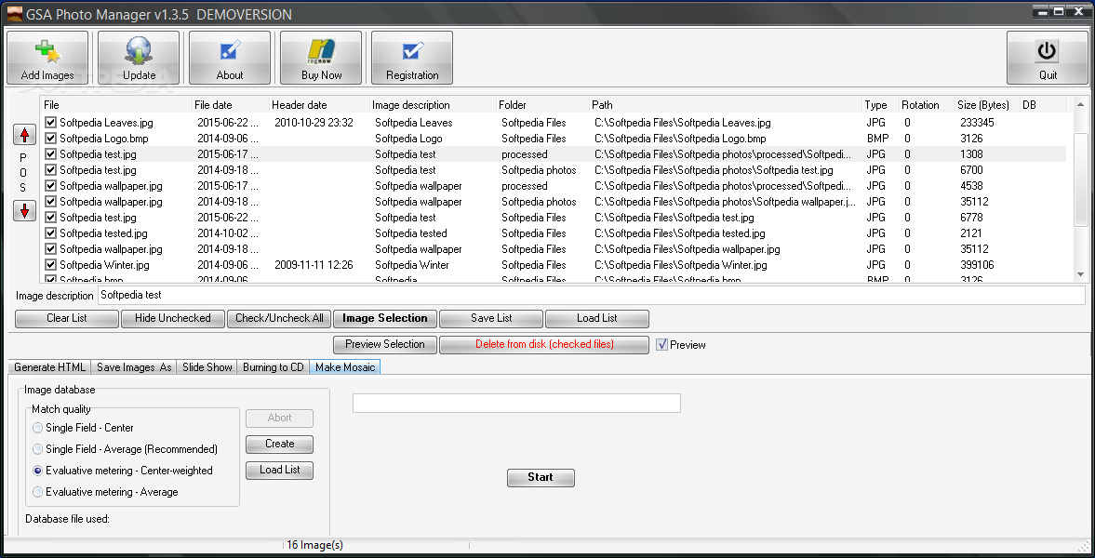Click file list scrollbar down arrow

coord(1081,274)
